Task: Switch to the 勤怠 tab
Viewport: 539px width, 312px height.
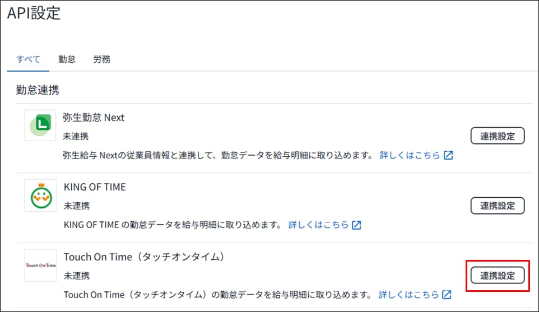Action: 67,59
